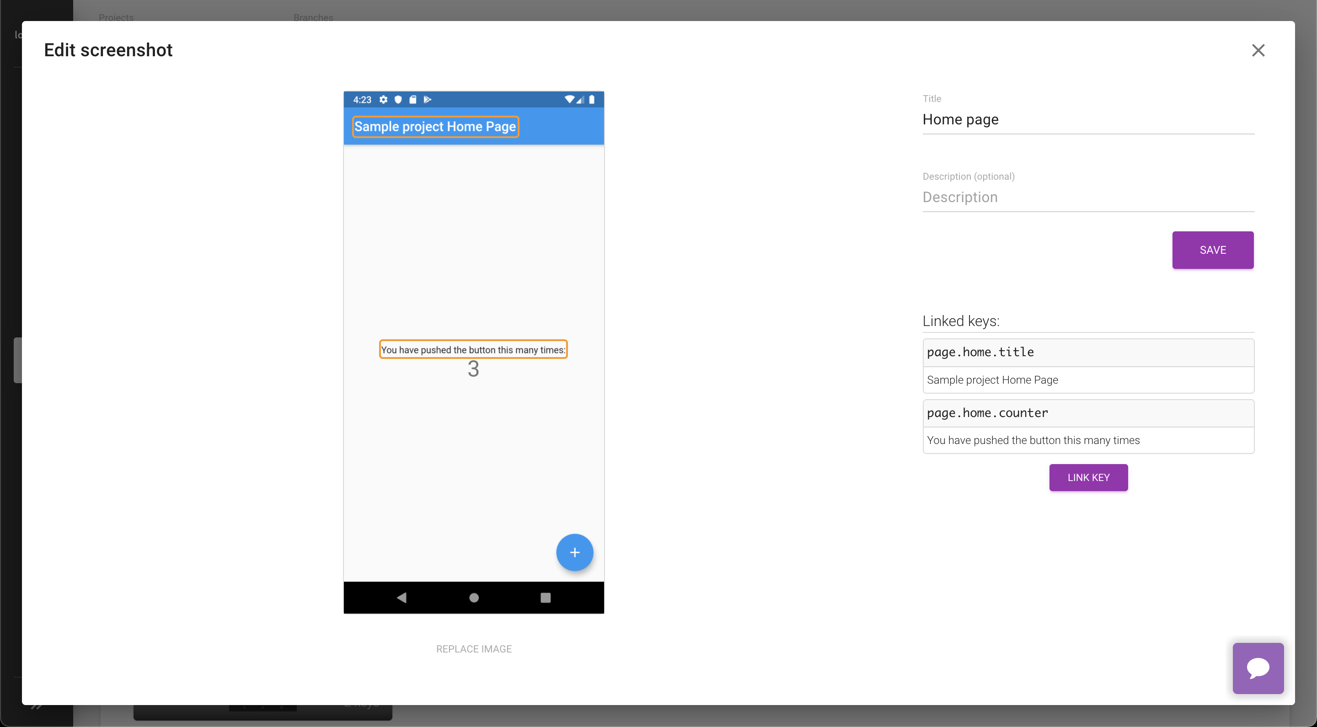This screenshot has width=1317, height=727.
Task: Click the Android home circle icon
Action: (x=474, y=597)
